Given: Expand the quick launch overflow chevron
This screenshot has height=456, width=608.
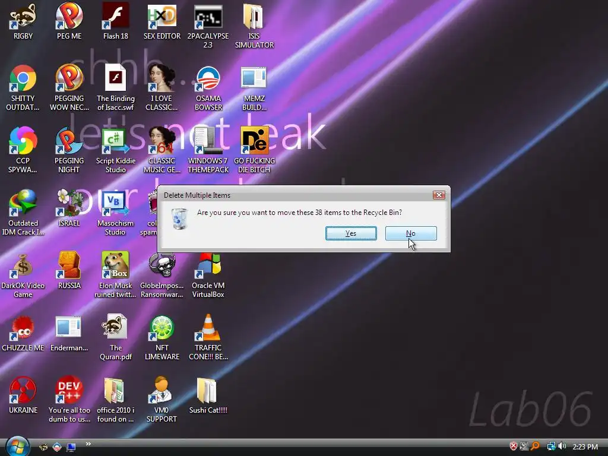Looking at the screenshot, I should click(x=88, y=444).
